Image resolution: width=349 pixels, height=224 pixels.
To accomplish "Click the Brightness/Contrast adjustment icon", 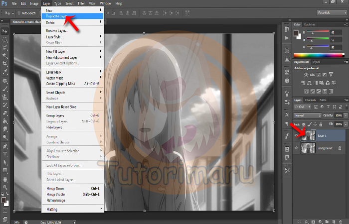I will pos(306,75).
